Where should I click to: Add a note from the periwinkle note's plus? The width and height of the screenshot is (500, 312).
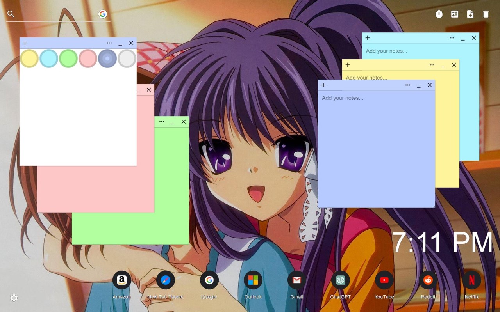323,85
